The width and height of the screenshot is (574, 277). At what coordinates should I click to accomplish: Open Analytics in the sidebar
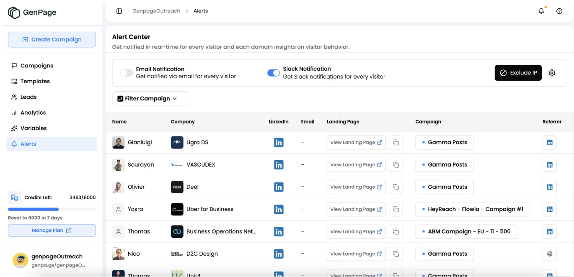click(x=52, y=113)
